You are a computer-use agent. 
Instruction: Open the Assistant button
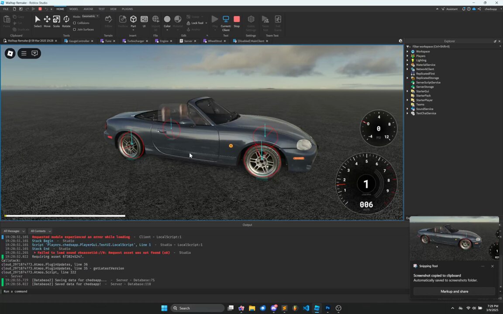click(x=449, y=9)
